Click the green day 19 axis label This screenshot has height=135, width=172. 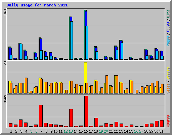click(101, 131)
